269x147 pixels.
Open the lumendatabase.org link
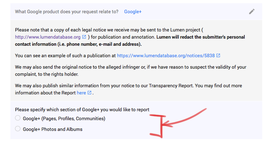click(48, 37)
